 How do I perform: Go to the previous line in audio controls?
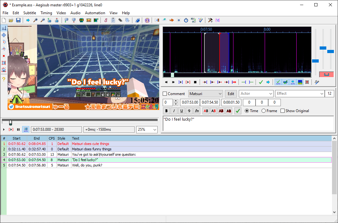(166, 82)
